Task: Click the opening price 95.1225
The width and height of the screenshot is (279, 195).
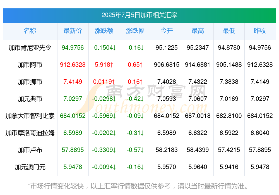Action: click(x=167, y=47)
